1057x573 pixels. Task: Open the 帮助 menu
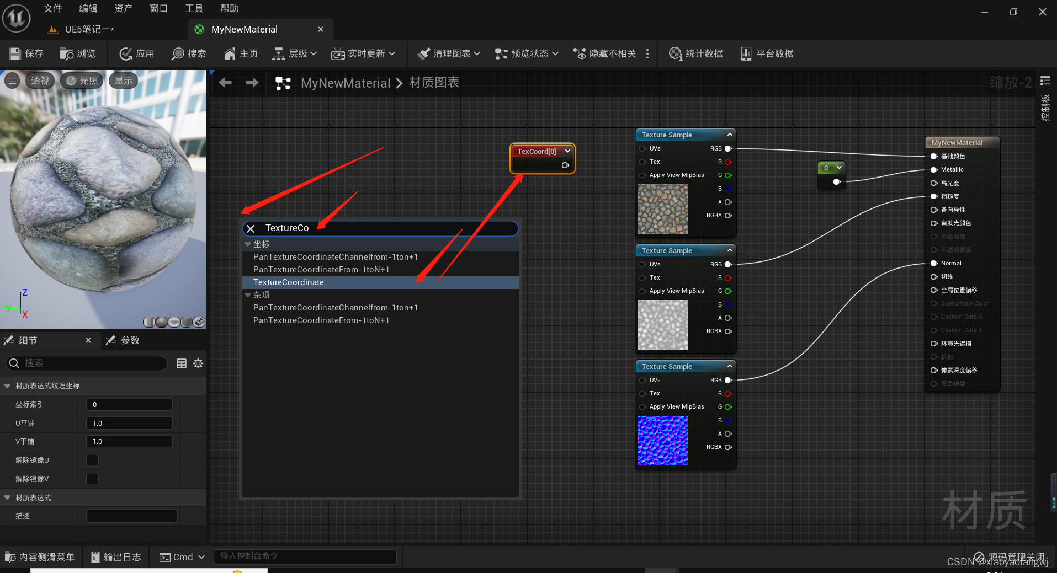pyautogui.click(x=230, y=8)
